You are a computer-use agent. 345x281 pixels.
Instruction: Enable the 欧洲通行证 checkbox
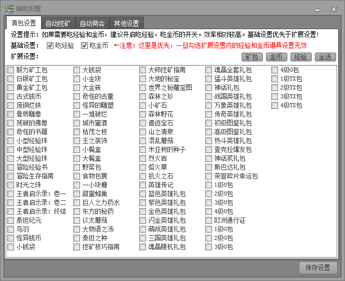pos(209,220)
